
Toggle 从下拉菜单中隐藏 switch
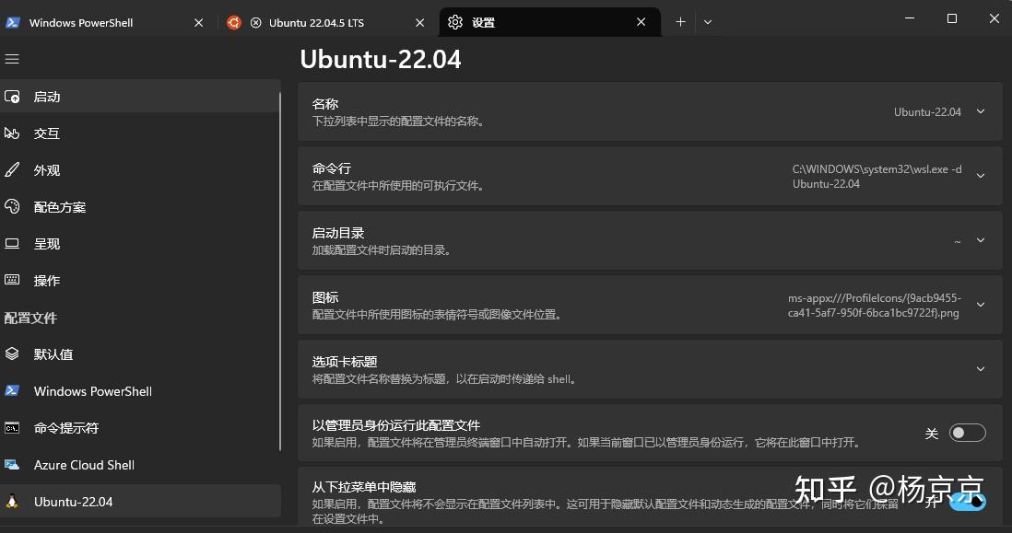pos(968,502)
